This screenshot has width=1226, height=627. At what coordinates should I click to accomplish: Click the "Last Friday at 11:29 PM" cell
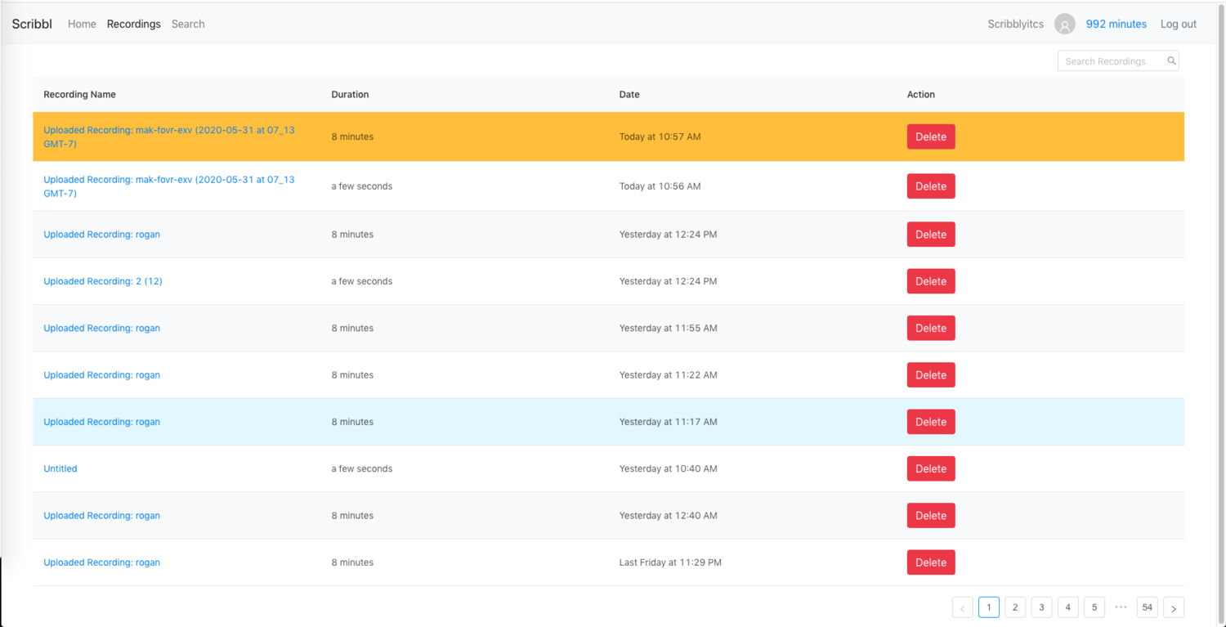[x=670, y=562]
